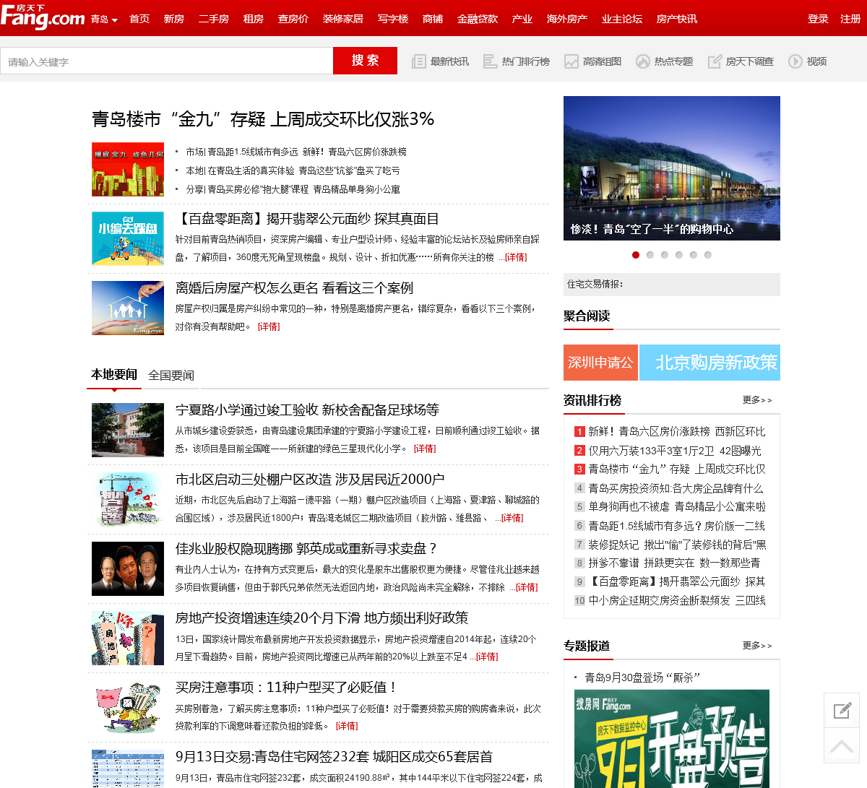Open 二手房 in the navigation bar
Screen dimensions: 867x788
214,19
